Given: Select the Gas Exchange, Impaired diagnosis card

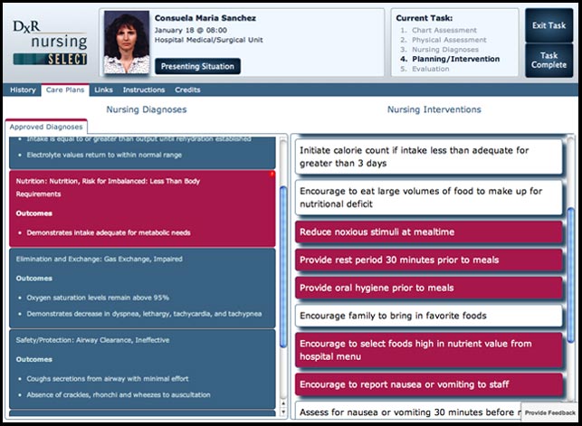Looking at the screenshot, I should tap(142, 289).
